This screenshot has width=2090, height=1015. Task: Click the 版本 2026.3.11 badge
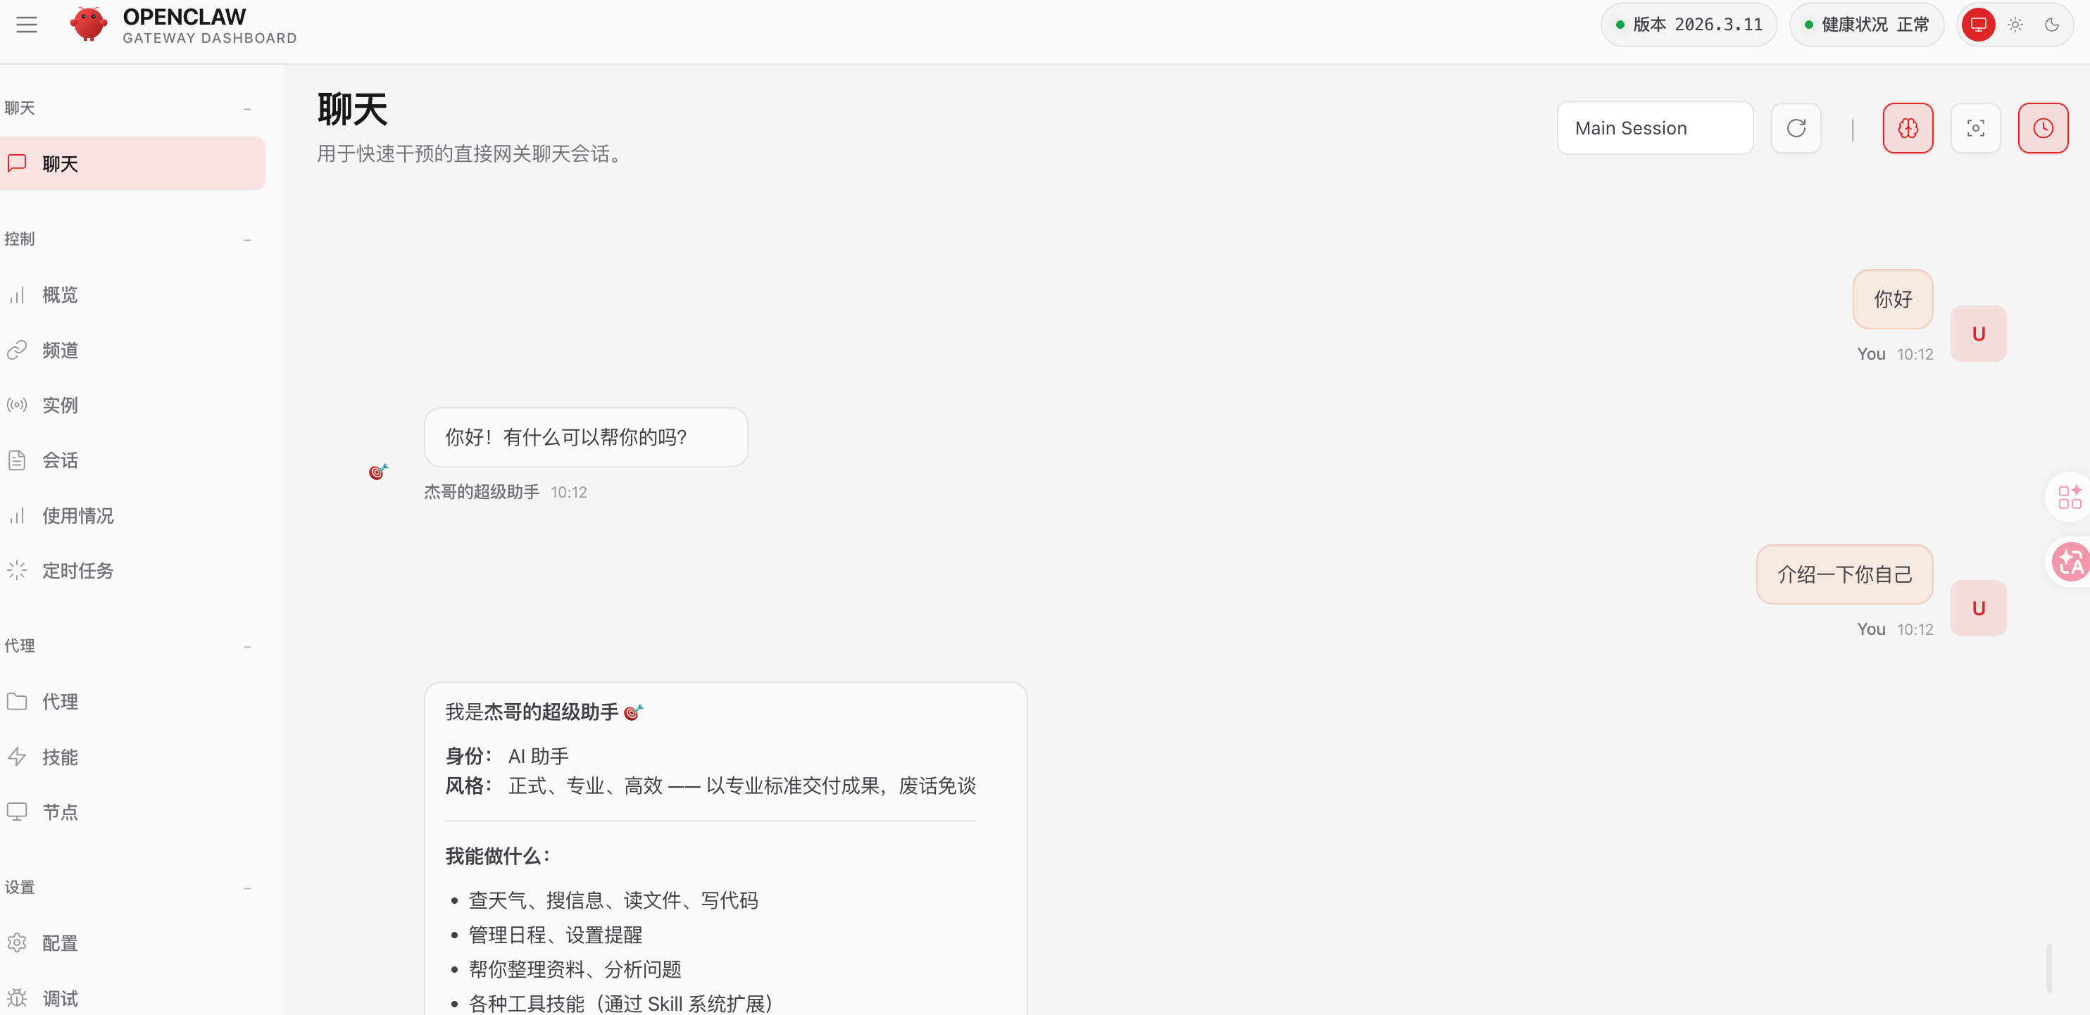(1689, 25)
